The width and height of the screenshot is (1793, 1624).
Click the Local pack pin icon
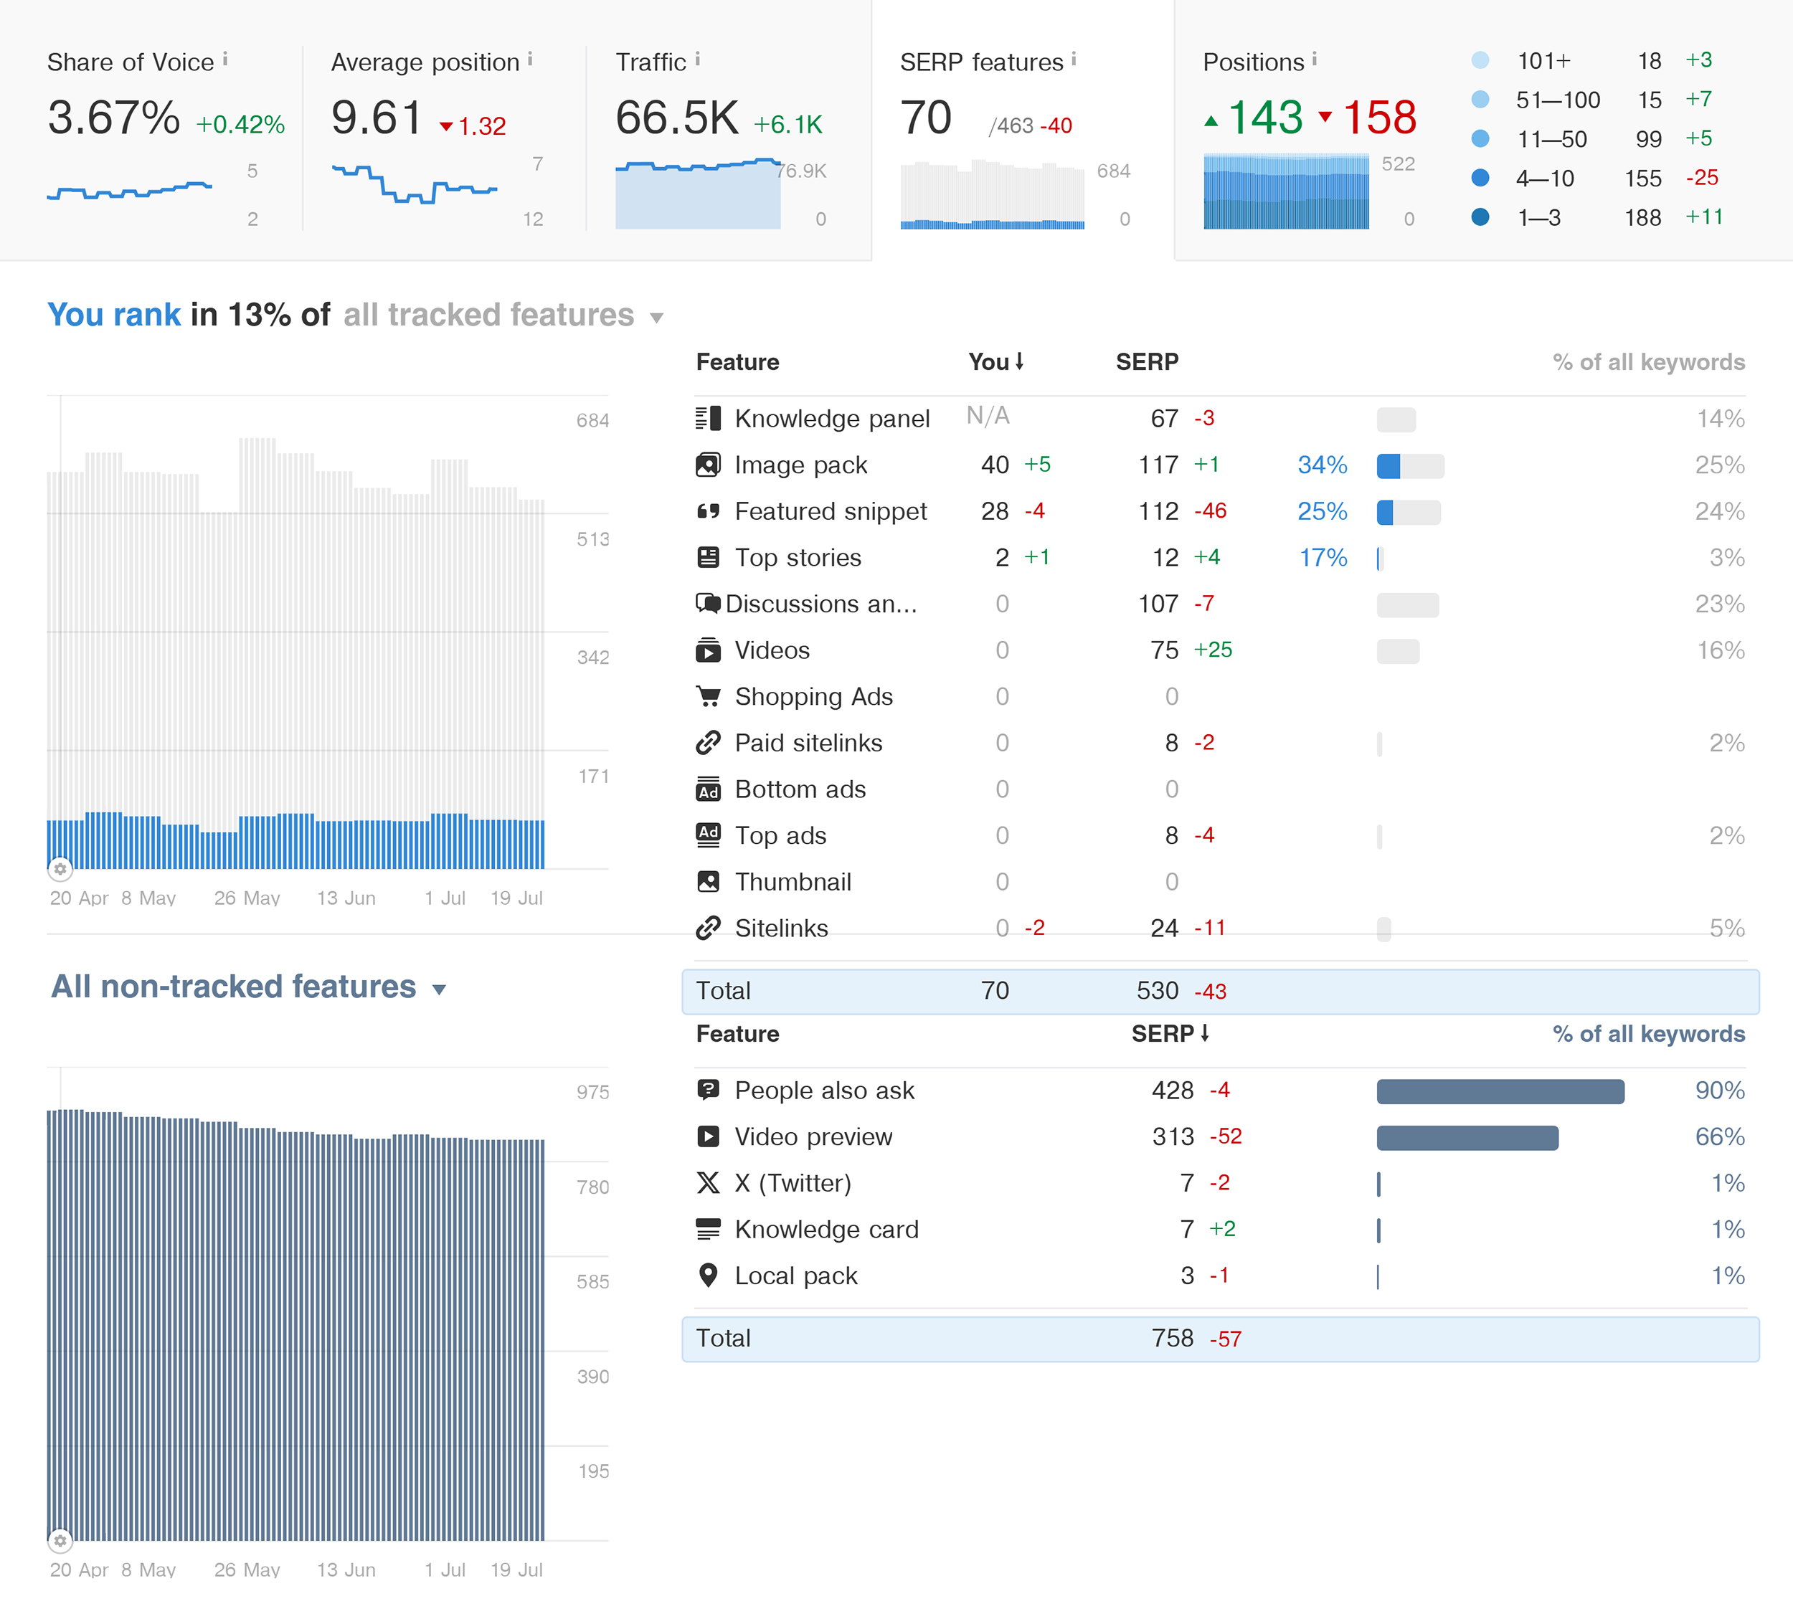(x=709, y=1276)
